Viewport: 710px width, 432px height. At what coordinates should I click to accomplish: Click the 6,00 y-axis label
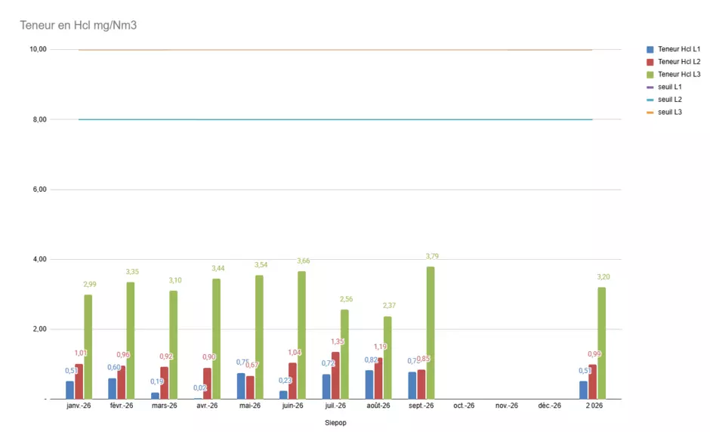point(39,190)
